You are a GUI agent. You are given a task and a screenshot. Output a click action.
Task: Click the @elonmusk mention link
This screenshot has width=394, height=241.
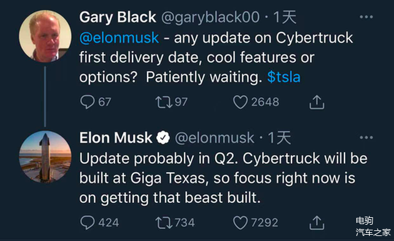(119, 38)
